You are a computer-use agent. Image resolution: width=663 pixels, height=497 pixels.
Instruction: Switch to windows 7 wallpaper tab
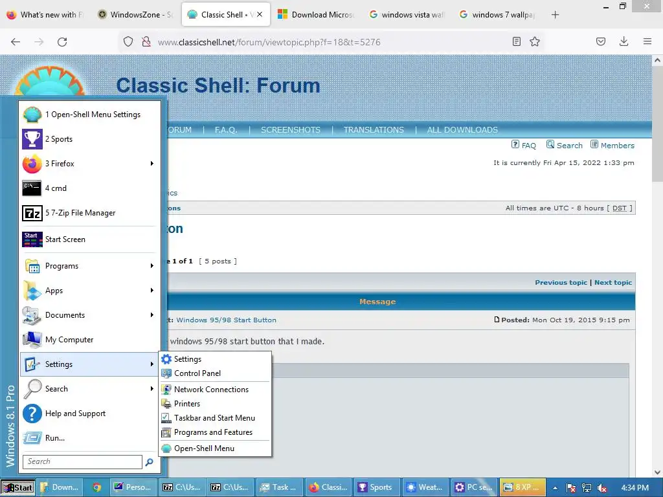[x=497, y=15]
